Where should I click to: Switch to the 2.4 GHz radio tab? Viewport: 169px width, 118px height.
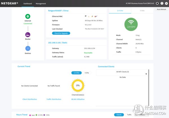click(120, 10)
